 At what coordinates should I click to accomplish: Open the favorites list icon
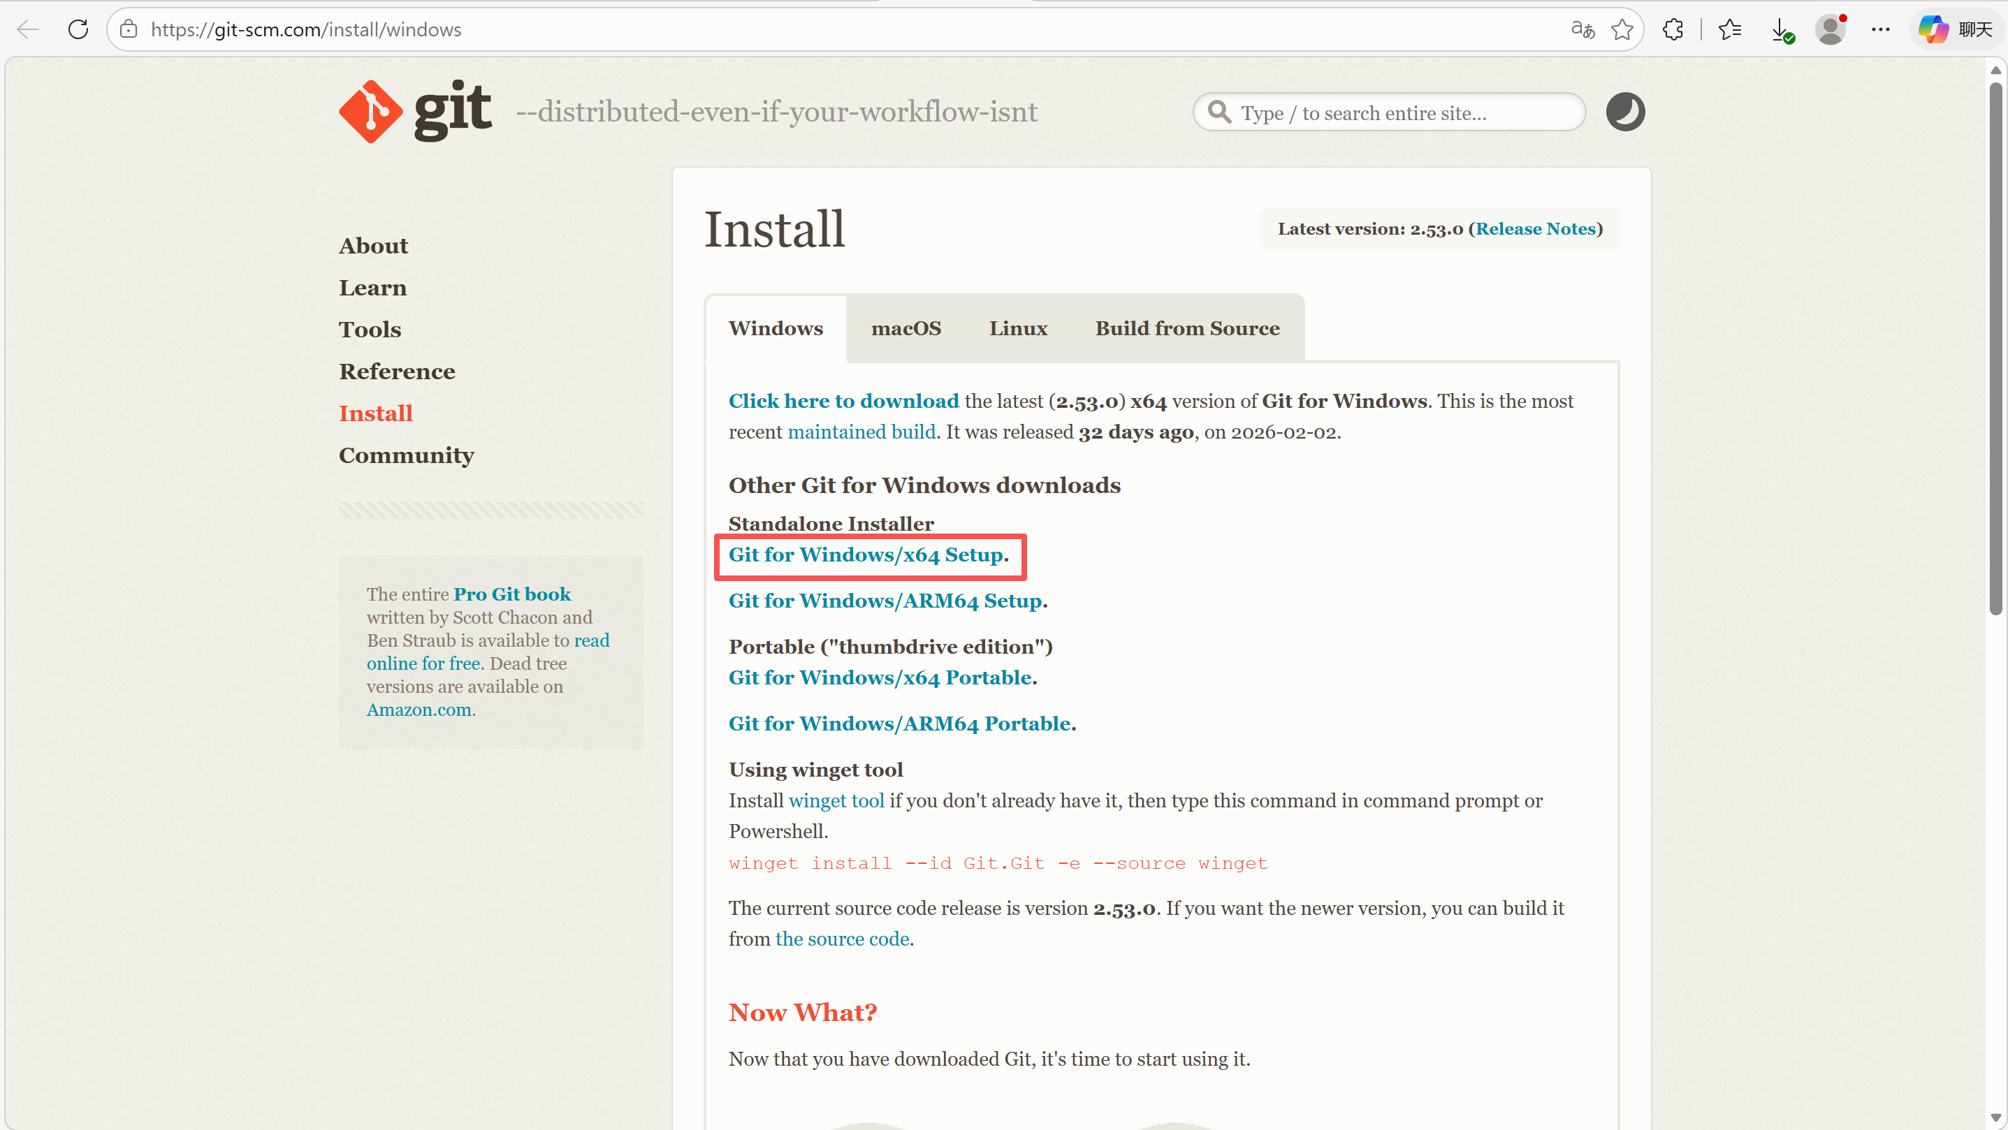[x=1730, y=29]
